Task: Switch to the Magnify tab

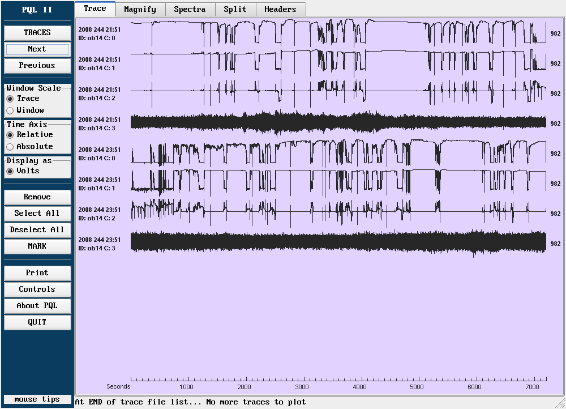Action: [x=140, y=9]
